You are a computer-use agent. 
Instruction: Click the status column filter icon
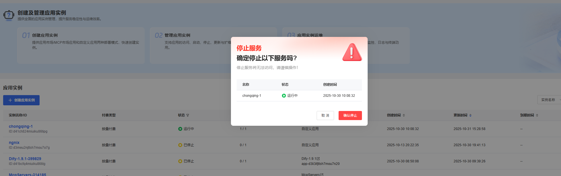188,115
